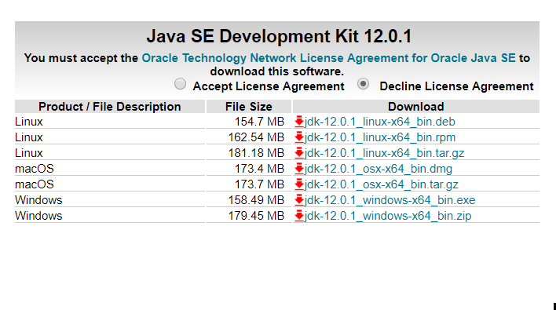Image resolution: width=556 pixels, height=310 pixels.
Task: Click the Accept License Agreement label text
Action: [269, 86]
